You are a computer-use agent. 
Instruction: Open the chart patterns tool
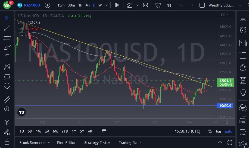click(7, 67)
